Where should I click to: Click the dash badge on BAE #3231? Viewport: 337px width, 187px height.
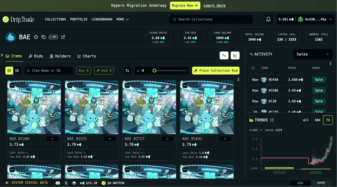[110, 139]
